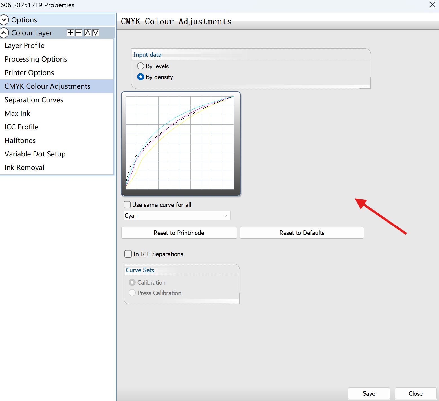Image resolution: width=439 pixels, height=401 pixels.
Task: Click Reset to Defaults button
Action: click(302, 233)
